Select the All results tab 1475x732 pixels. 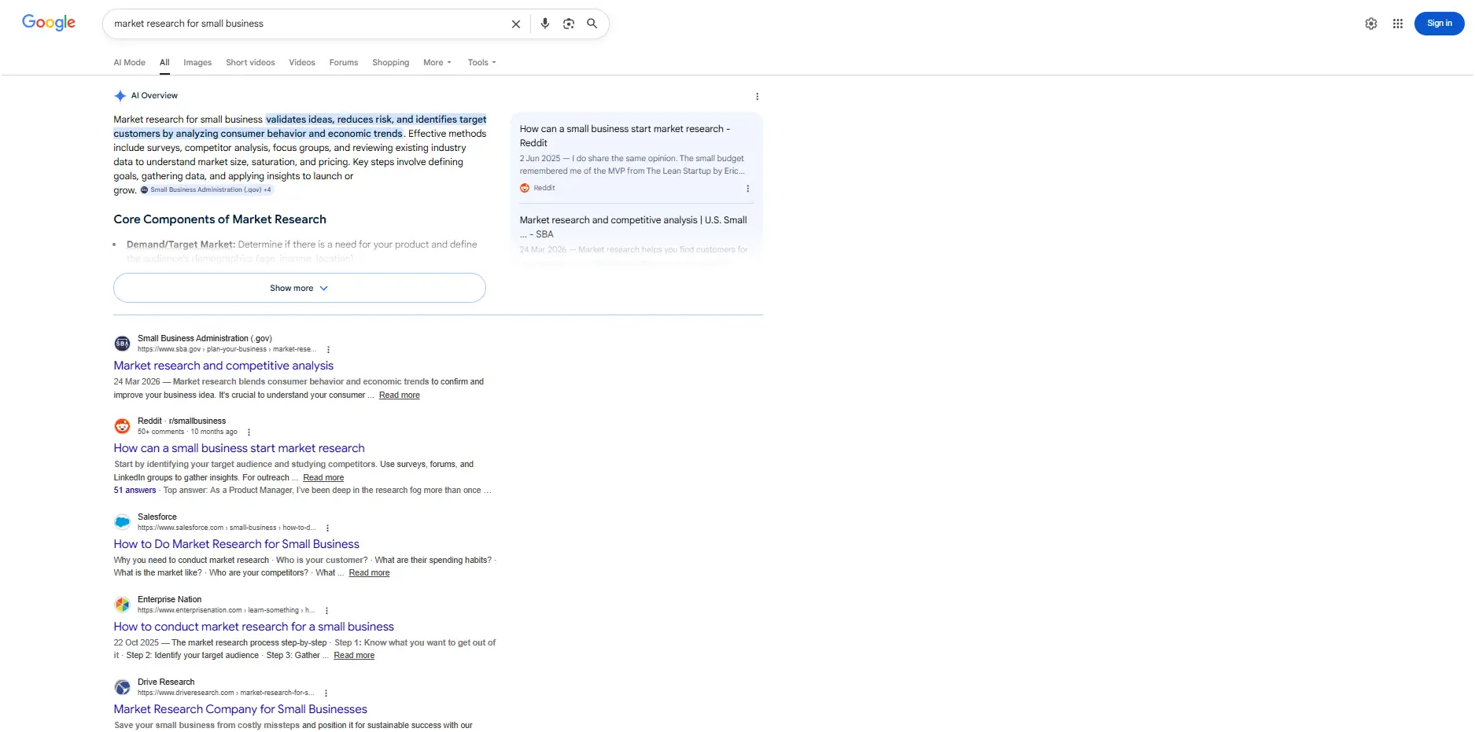click(164, 63)
